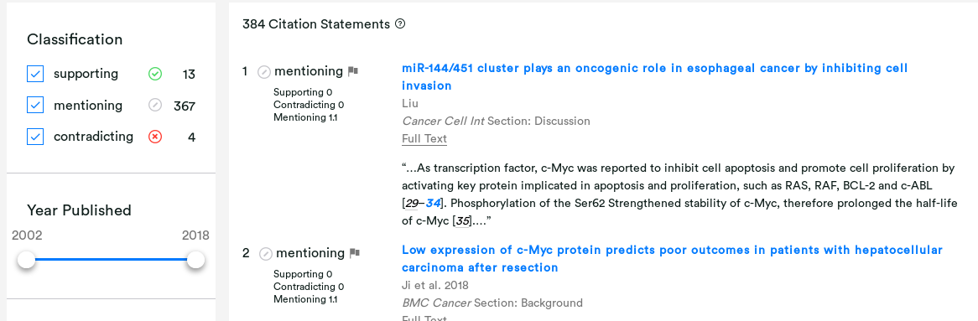
Task: Click the help icon next to Citation Statements
Action: pos(400,24)
